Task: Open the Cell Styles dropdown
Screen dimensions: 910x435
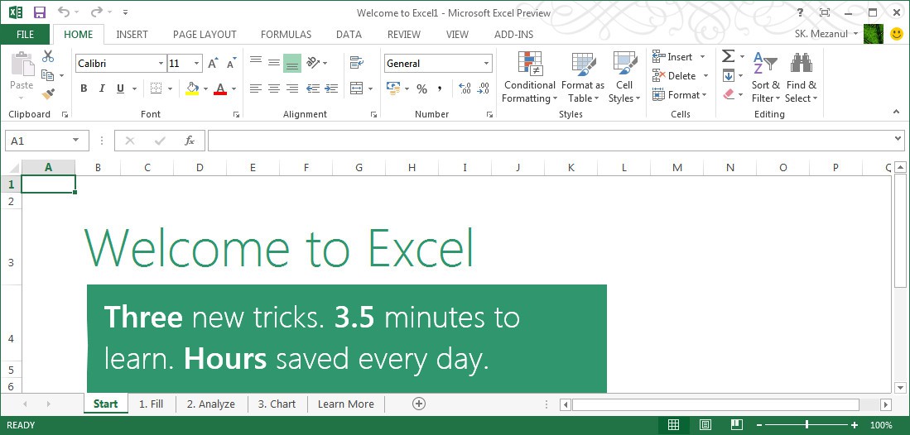Action: pos(624,78)
